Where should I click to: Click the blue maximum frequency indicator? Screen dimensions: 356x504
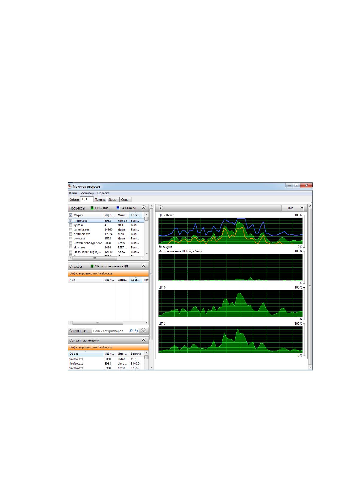[118, 208]
